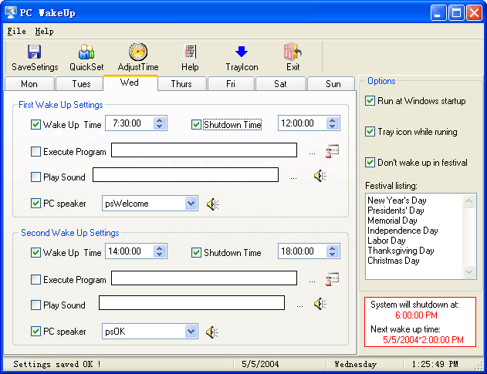The width and height of the screenshot is (487, 374).
Task: Toggle second PC speaker checkbox
Action: pos(36,331)
